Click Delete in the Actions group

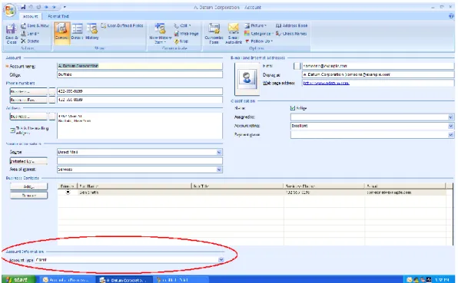point(30,41)
